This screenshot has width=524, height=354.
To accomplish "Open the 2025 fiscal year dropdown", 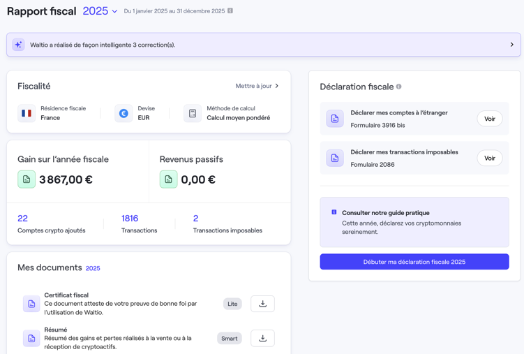I will click(100, 11).
